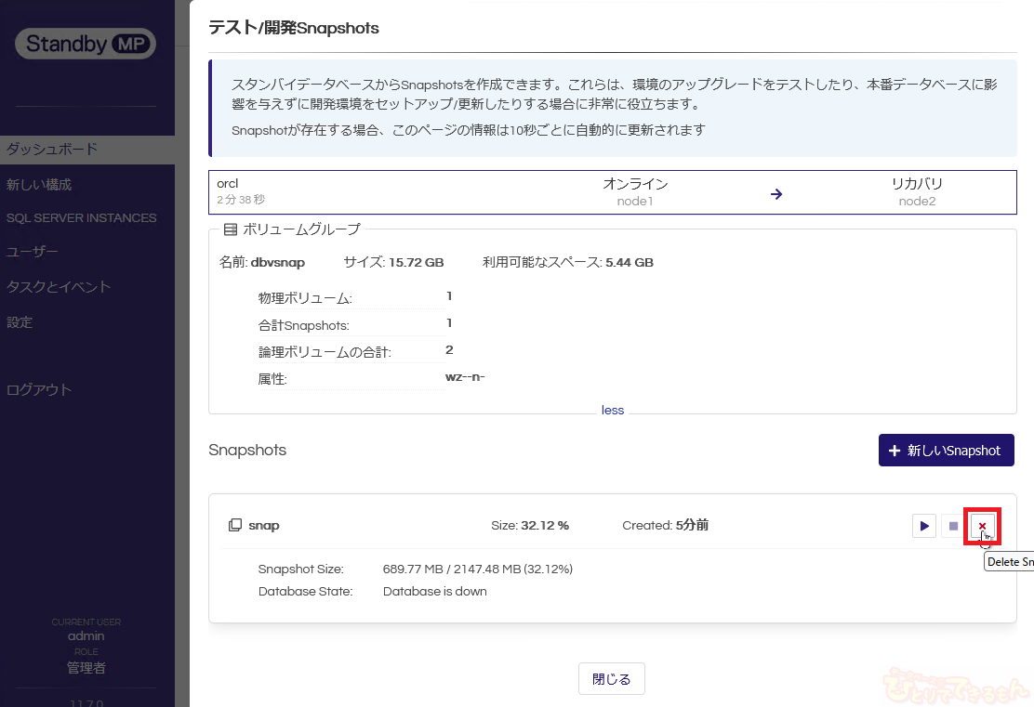Click the admin current user name
The width and height of the screenshot is (1034, 707).
click(86, 636)
